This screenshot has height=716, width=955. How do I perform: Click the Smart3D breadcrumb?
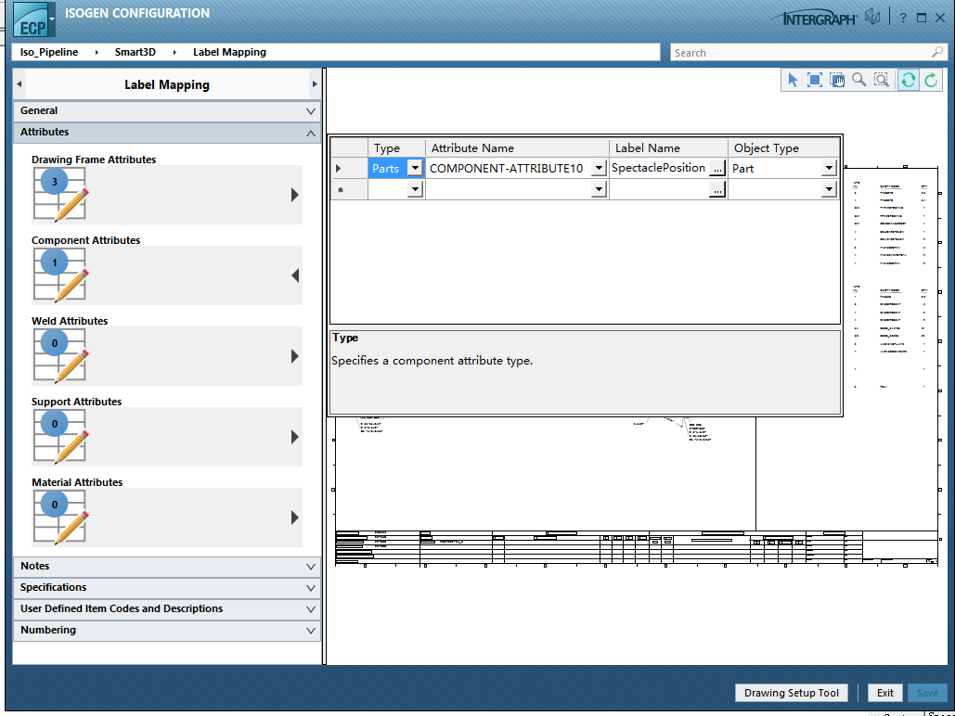click(136, 52)
